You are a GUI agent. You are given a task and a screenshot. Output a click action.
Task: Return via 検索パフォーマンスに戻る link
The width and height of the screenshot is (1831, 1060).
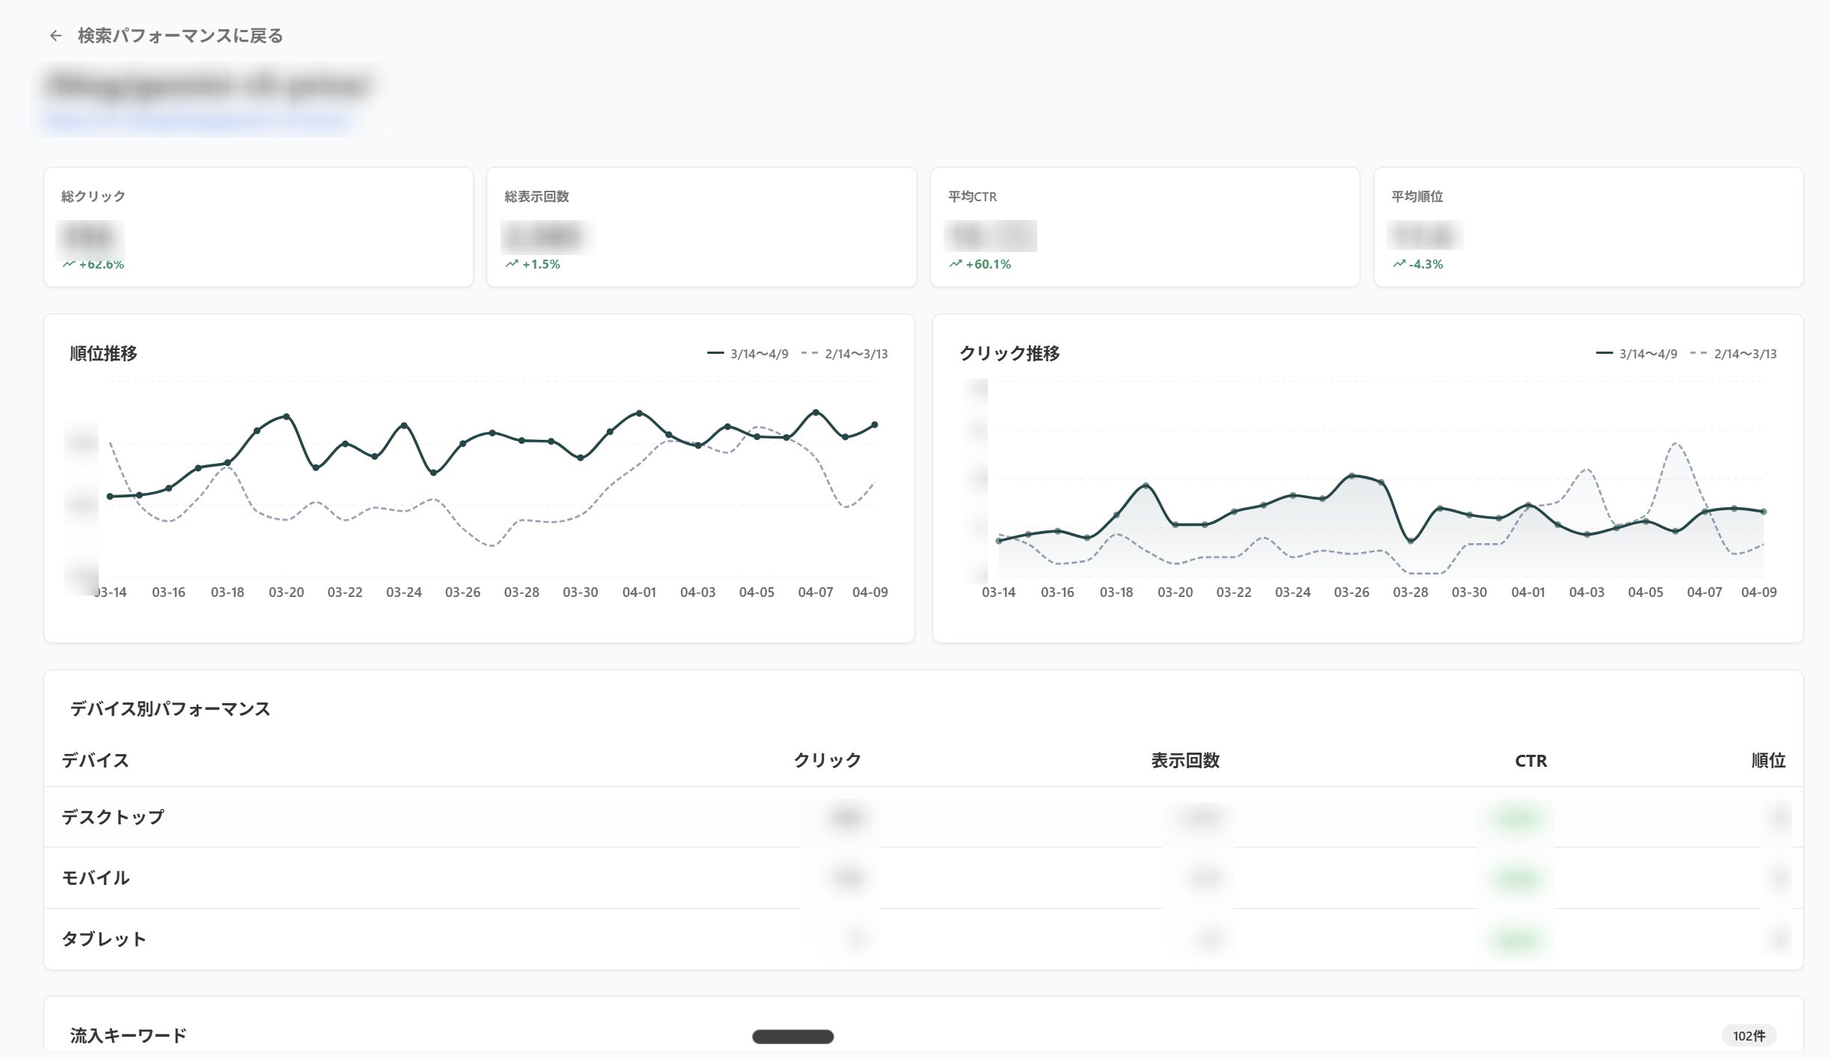(180, 36)
